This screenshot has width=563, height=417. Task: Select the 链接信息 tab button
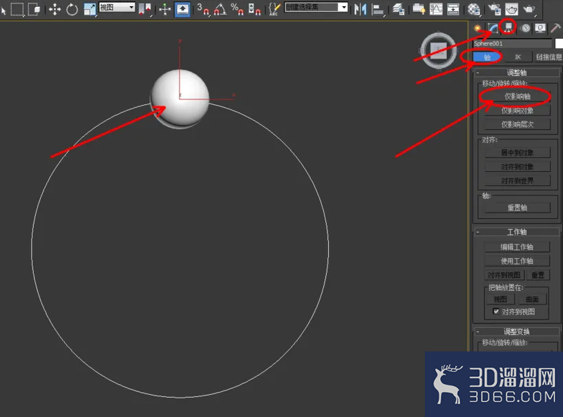(548, 57)
